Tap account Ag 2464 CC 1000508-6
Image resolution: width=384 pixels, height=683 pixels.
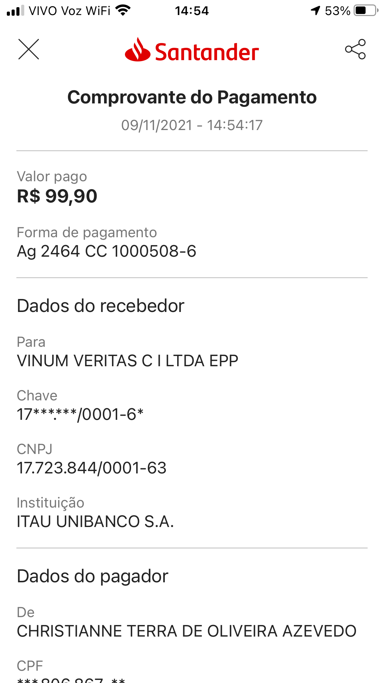(x=106, y=251)
